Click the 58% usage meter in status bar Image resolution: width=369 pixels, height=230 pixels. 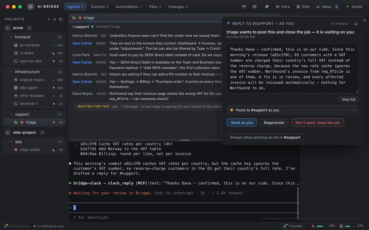(323, 226)
